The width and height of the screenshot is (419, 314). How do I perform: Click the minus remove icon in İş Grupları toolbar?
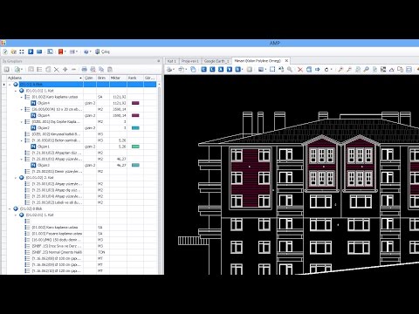click(x=73, y=70)
